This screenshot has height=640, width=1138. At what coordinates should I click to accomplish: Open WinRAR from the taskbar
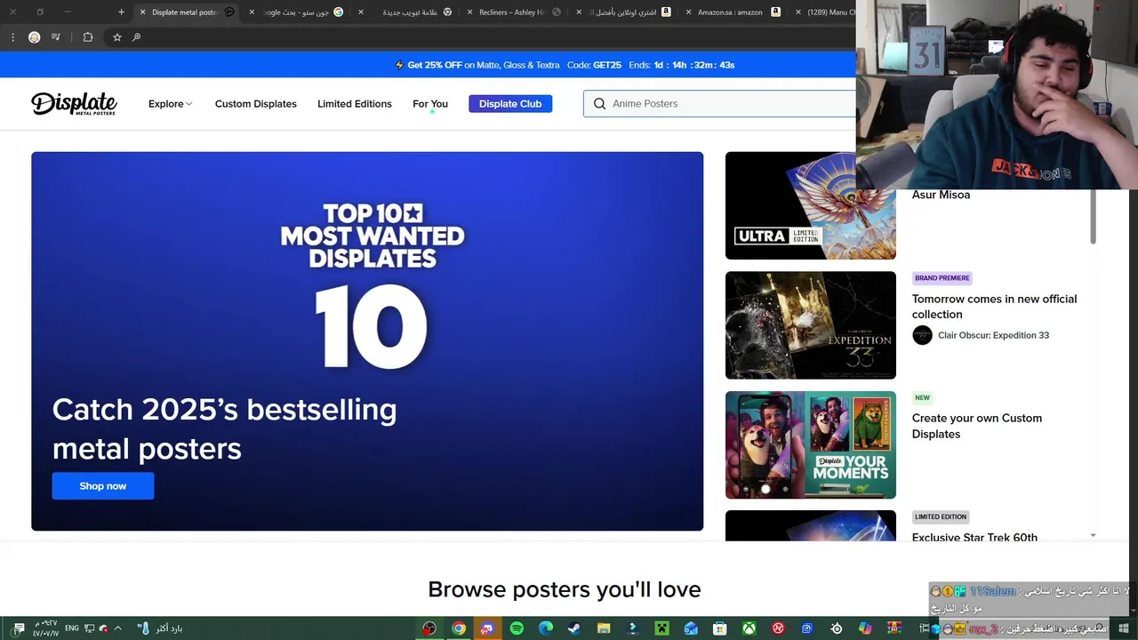coord(894,628)
